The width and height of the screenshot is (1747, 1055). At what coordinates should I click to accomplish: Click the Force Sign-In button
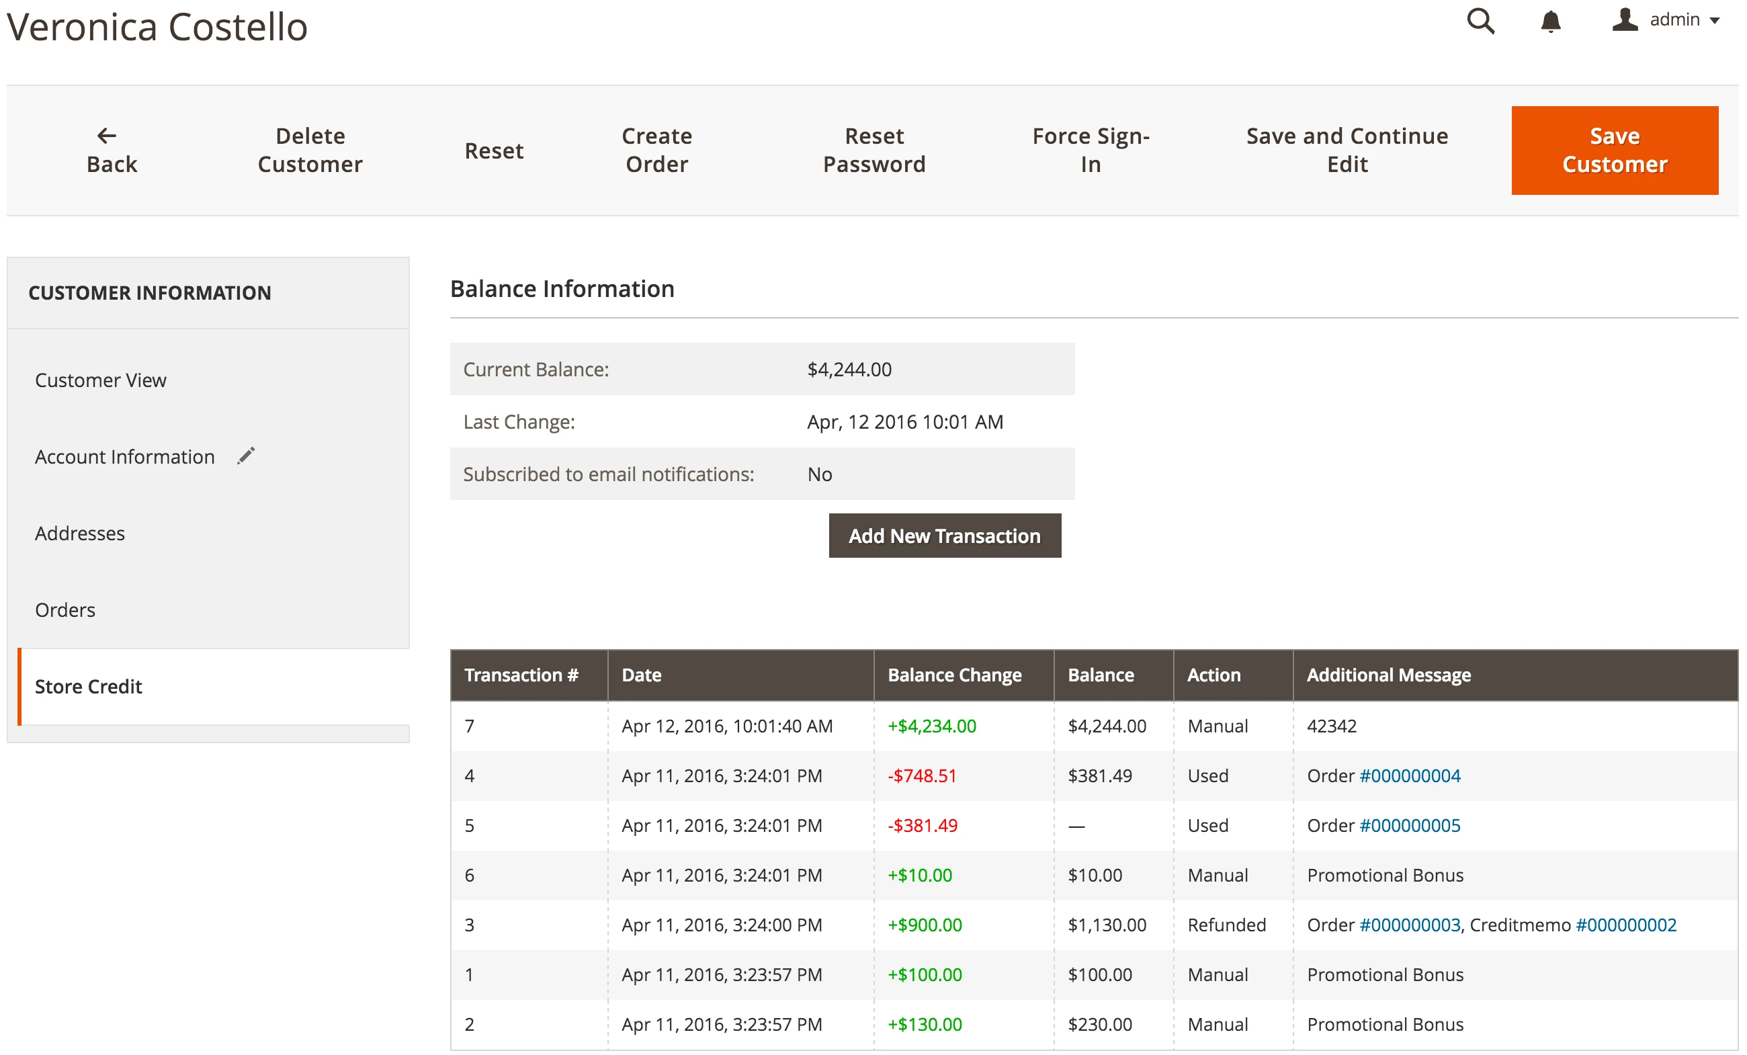point(1091,151)
